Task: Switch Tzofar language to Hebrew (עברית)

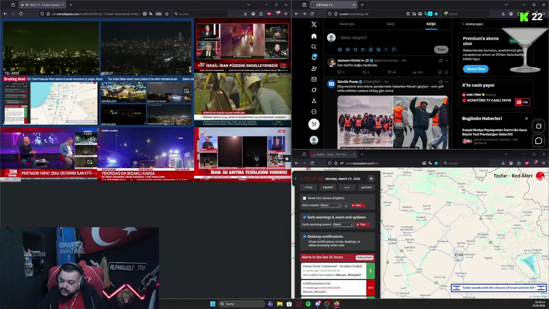Action: point(309,187)
